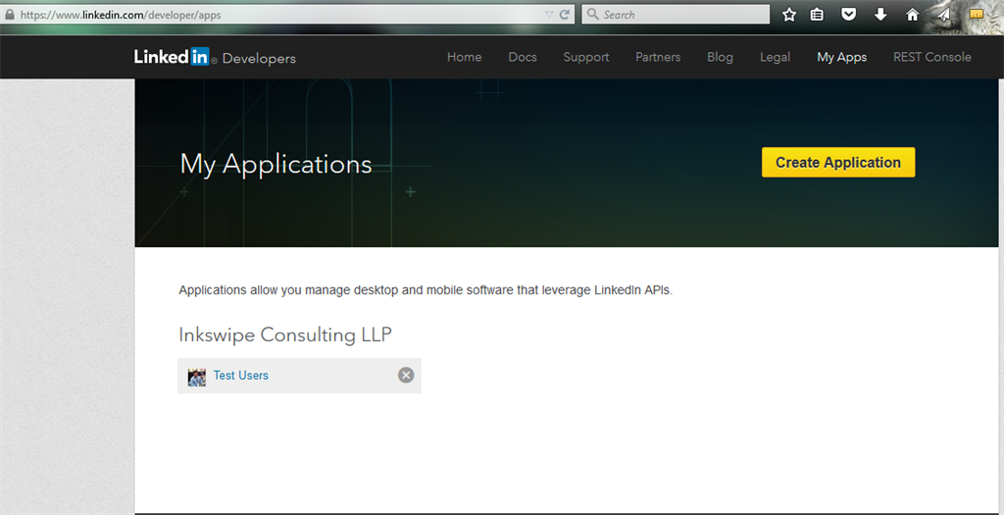Screen dimensions: 1004x515
Task: Click the Applications description sentence
Action: [x=426, y=290]
